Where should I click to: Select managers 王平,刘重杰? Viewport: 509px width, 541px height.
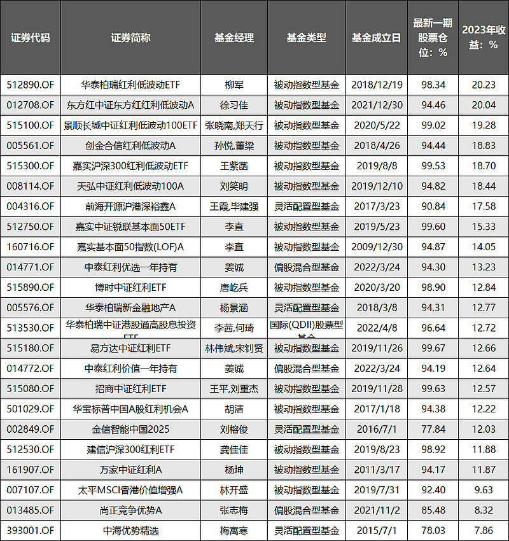234,389
